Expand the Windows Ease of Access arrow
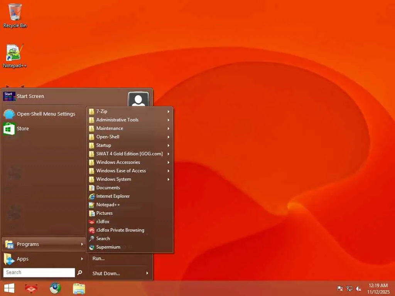 point(168,171)
